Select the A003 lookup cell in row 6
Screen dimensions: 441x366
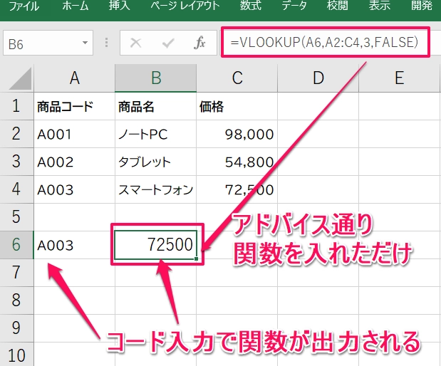[x=74, y=245]
